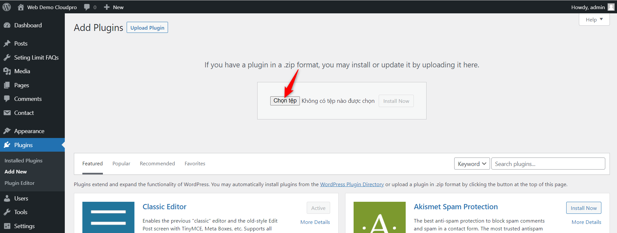Viewport: 617px width, 233px height.
Task: Open the site home icon
Action: click(x=21, y=7)
